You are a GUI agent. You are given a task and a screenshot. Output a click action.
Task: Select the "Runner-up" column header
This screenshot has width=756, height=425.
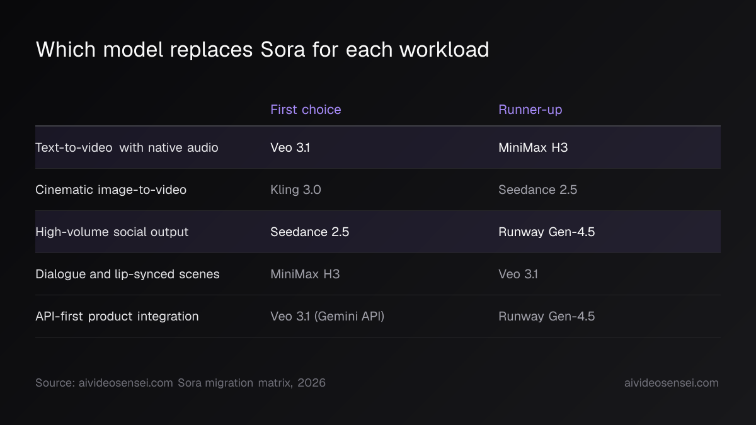pyautogui.click(x=530, y=110)
